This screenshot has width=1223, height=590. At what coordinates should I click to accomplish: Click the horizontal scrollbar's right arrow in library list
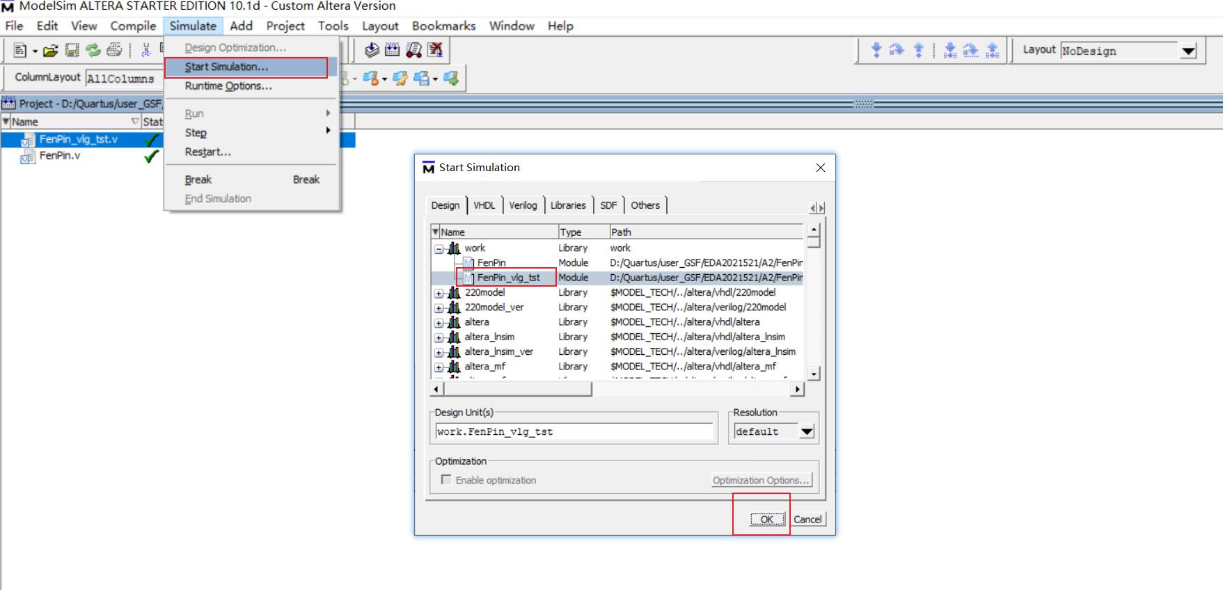(798, 390)
